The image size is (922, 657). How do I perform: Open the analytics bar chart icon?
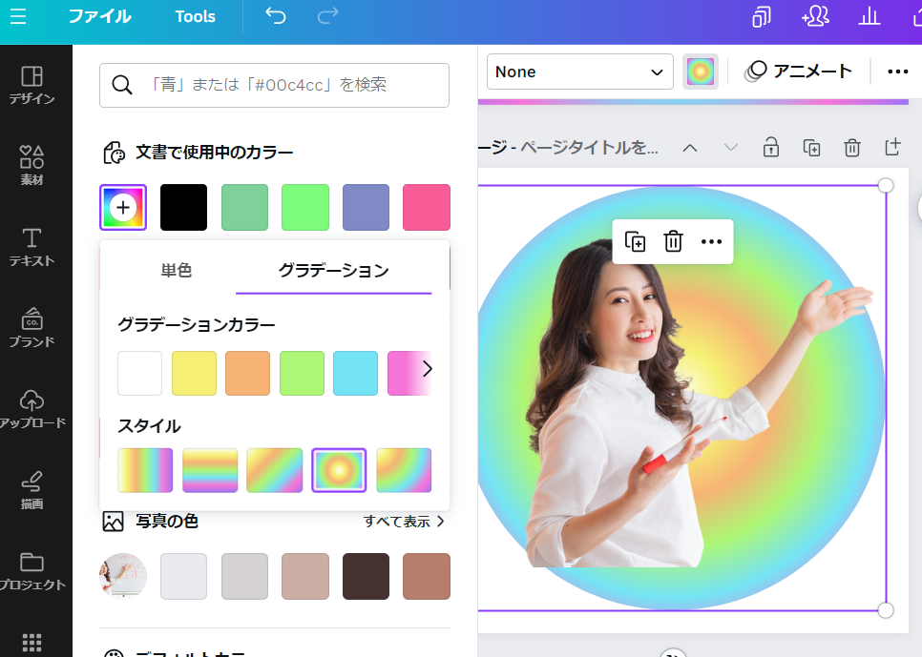(x=870, y=16)
